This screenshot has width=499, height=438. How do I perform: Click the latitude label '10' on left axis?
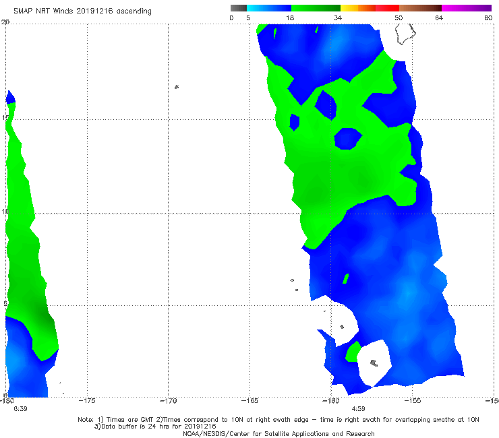5,212
